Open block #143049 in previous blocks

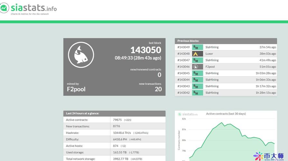183,47
